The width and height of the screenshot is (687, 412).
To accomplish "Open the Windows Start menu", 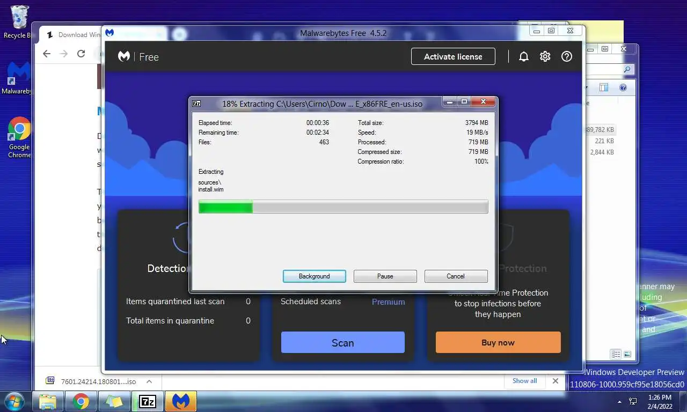I will pyautogui.click(x=14, y=401).
